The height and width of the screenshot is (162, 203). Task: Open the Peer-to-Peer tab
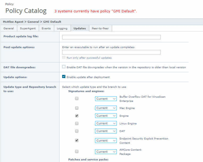click(x=100, y=29)
